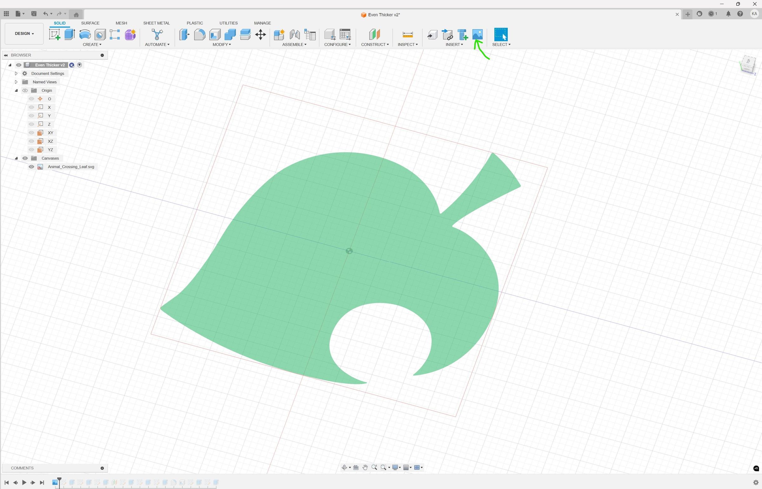Select the Pan tool in navigation bar
Image resolution: width=762 pixels, height=489 pixels.
(365, 467)
